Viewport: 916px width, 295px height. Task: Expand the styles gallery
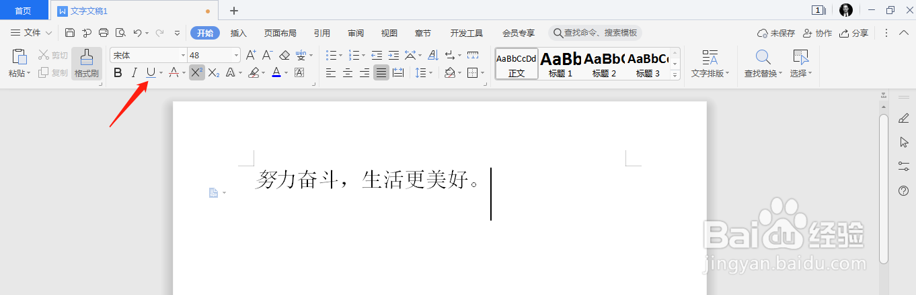pos(675,75)
